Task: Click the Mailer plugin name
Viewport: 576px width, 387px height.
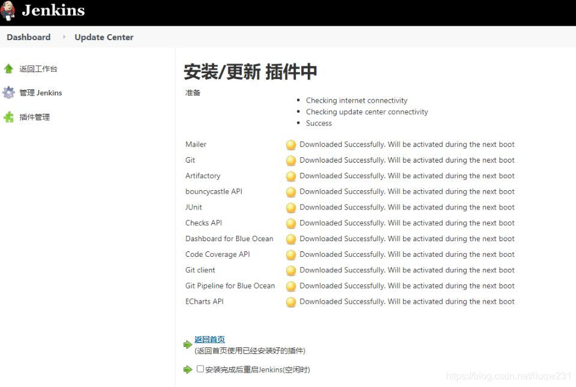Action: (x=196, y=144)
